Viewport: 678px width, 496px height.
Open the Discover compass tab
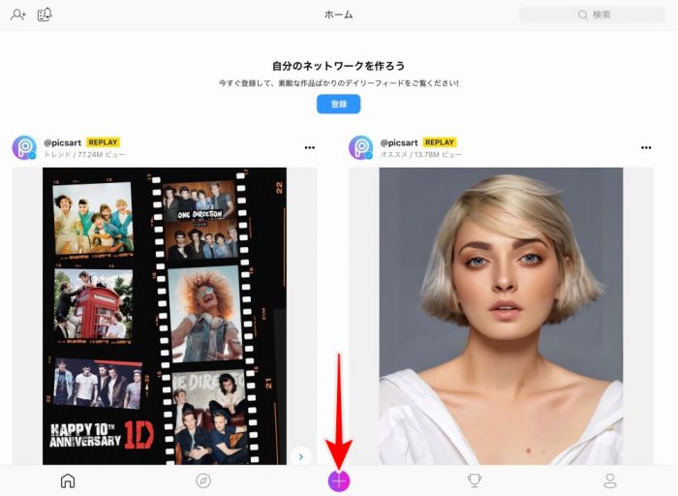(x=203, y=480)
